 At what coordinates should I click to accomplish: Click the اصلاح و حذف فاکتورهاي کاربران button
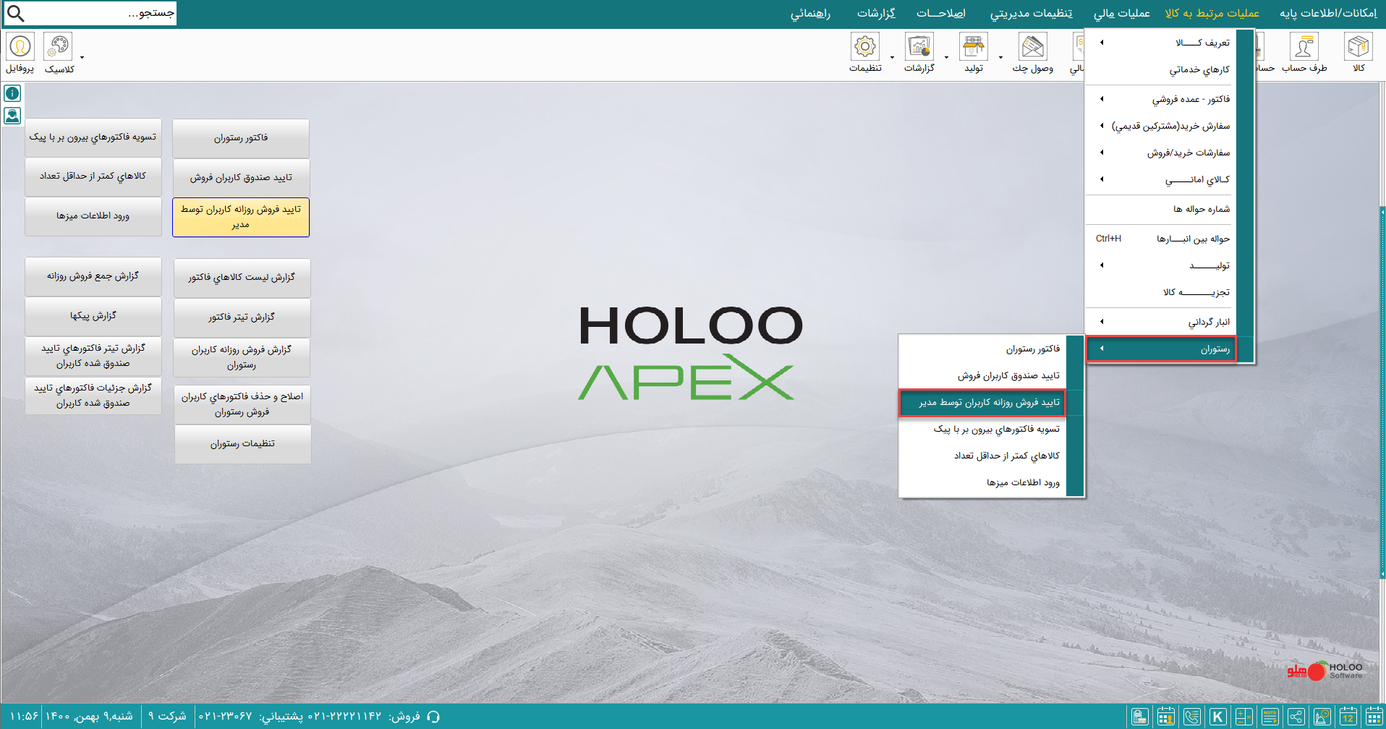point(242,404)
